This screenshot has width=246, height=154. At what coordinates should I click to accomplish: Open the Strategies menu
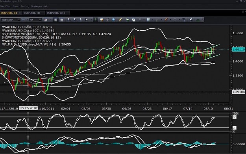36,6
